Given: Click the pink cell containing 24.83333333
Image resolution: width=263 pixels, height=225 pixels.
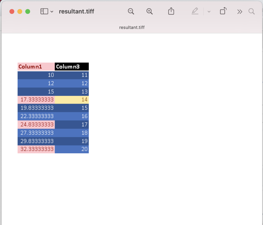Looking at the screenshot, I should 36,124.
